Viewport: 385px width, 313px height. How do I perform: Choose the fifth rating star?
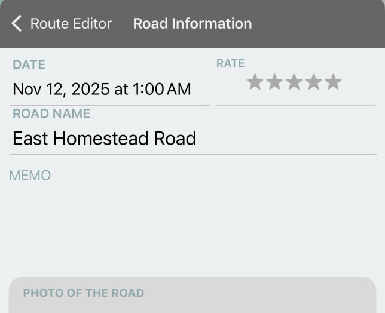tap(333, 82)
